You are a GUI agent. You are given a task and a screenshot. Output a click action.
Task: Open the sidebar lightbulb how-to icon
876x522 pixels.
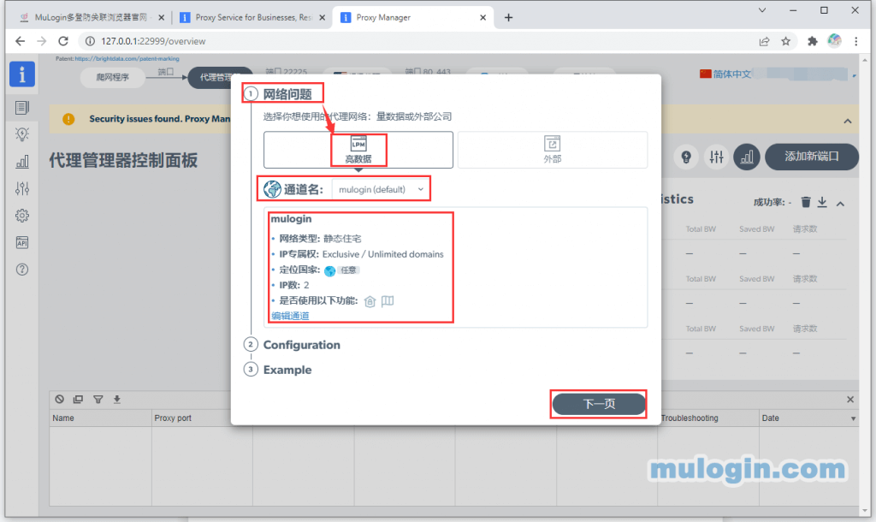22,133
